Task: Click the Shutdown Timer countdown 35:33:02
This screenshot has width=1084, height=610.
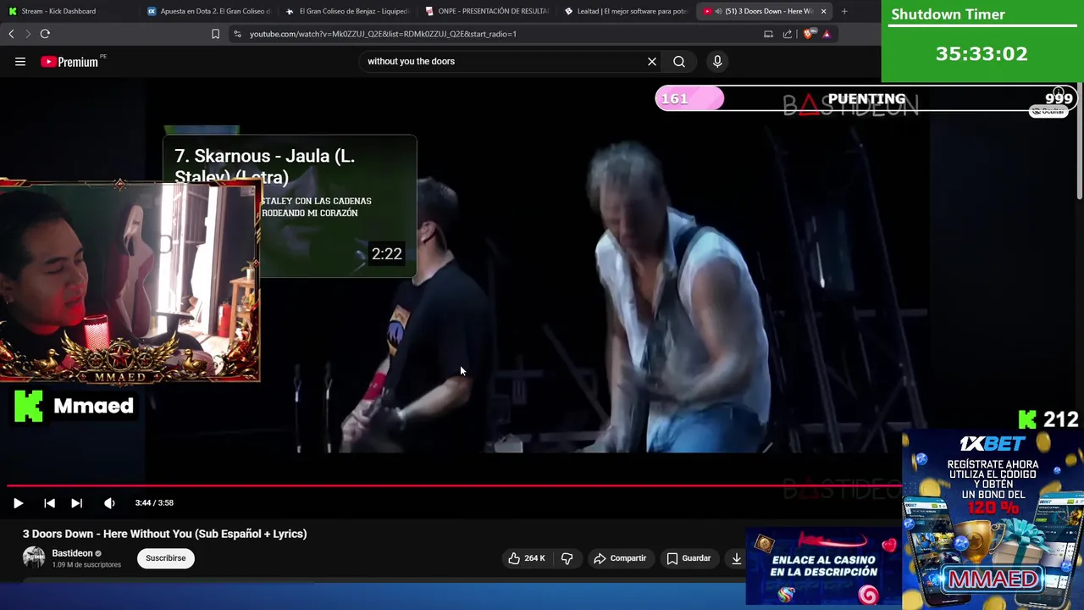Action: pyautogui.click(x=982, y=54)
